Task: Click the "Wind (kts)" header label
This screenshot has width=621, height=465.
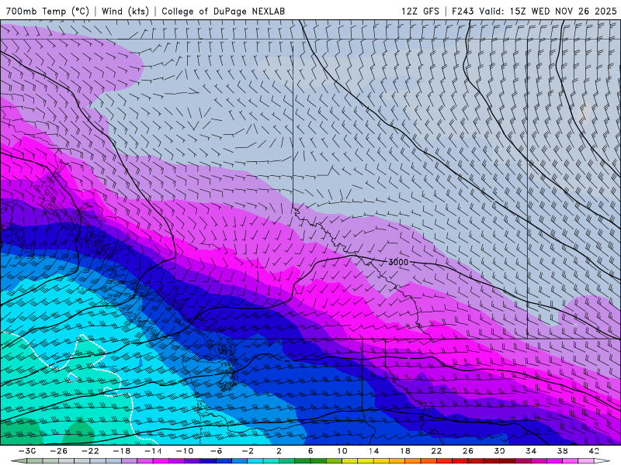Action: [125, 11]
